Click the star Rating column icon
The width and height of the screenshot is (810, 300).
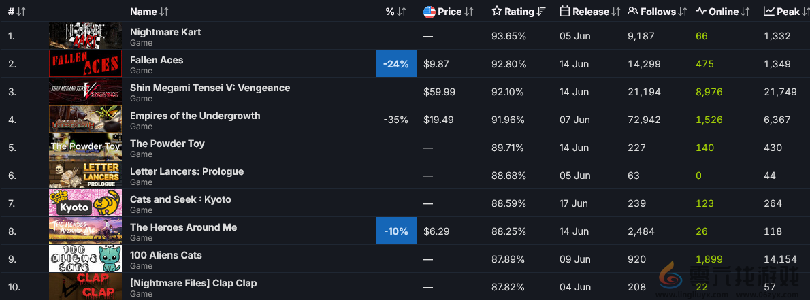[x=497, y=12]
